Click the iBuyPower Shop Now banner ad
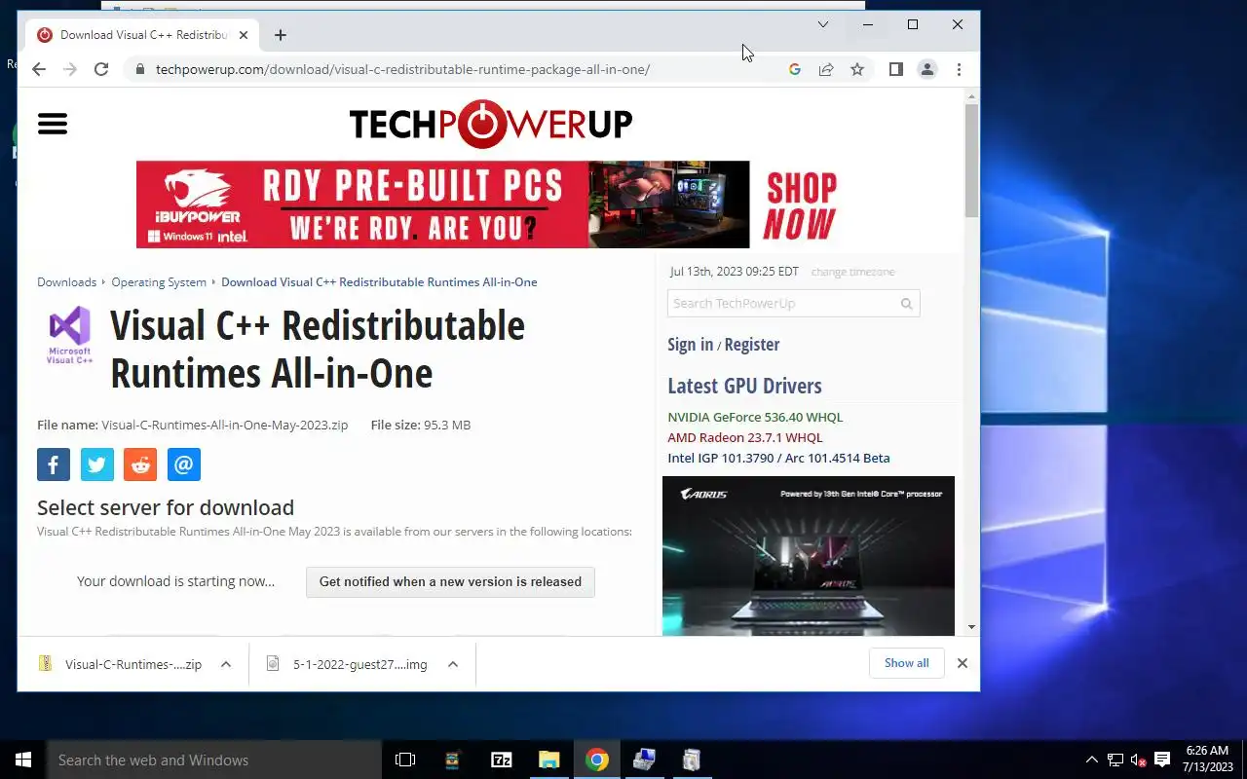This screenshot has height=779, width=1247. pyautogui.click(x=491, y=204)
